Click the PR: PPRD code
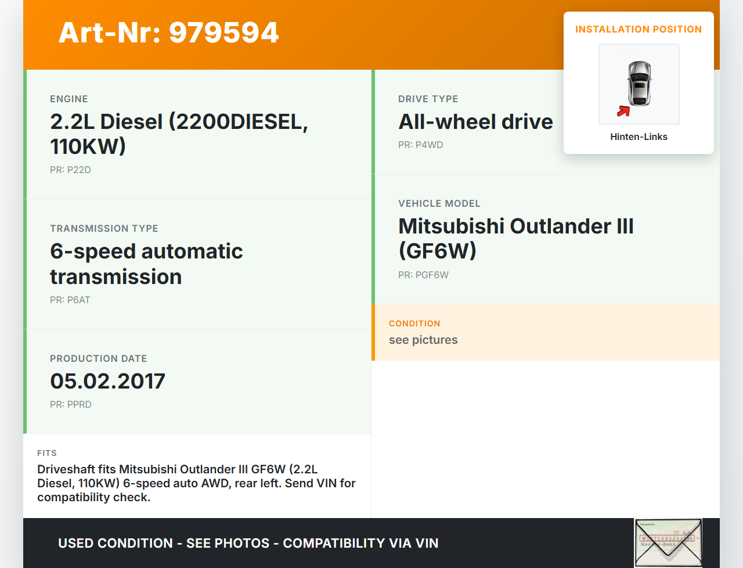Screen dimensions: 743x568 (71, 405)
